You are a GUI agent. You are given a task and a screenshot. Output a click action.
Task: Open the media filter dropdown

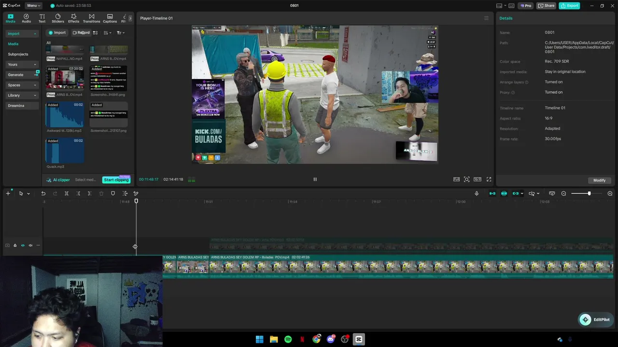(x=120, y=33)
